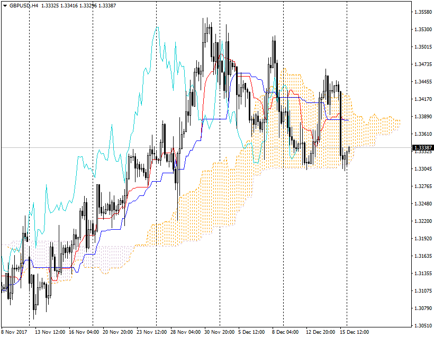
Task: Click the GBPUSD,H4 chart symbol label
Action: click(x=24, y=5)
